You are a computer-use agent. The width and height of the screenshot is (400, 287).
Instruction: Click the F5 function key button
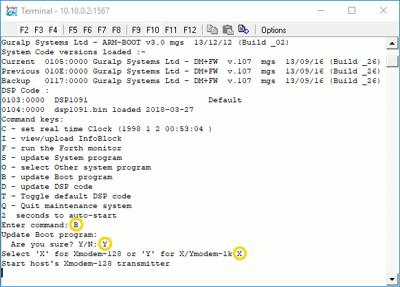pos(73,30)
